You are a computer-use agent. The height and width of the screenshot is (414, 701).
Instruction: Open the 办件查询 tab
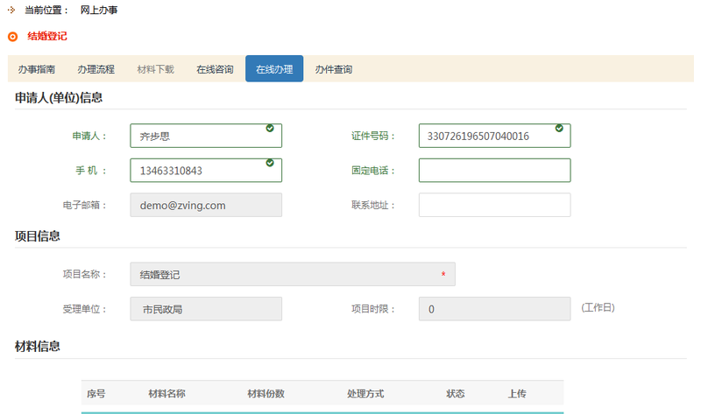coord(334,69)
